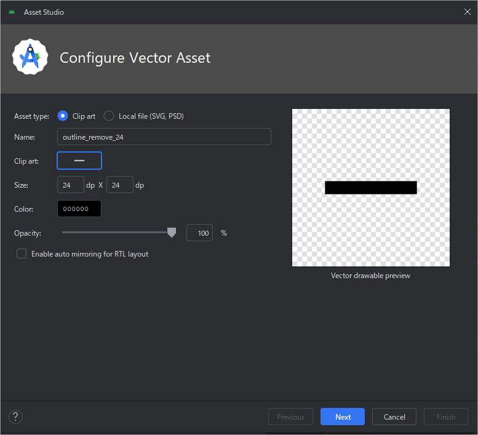The width and height of the screenshot is (478, 435).
Task: Click the 'Asset Studio' window title text
Action: point(44,12)
